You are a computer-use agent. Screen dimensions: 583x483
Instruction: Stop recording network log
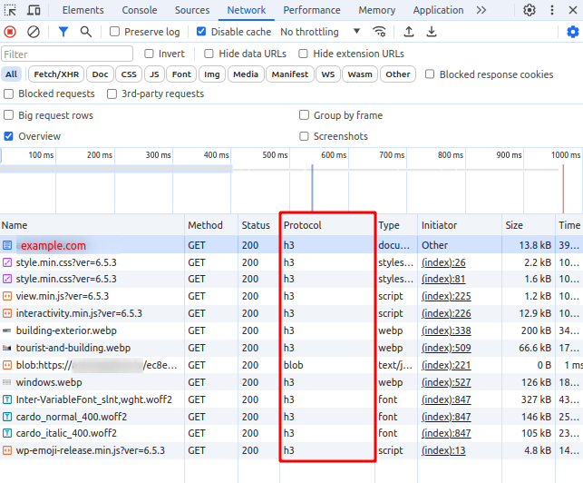10,32
